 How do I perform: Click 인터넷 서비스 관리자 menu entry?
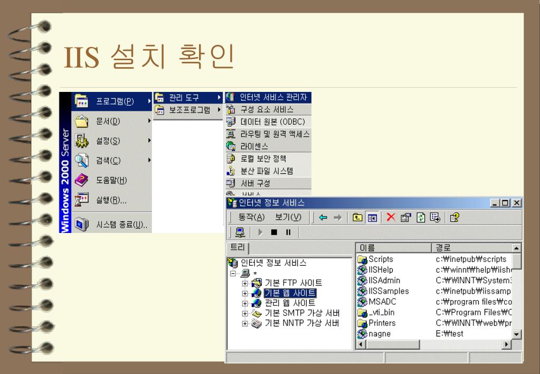268,98
